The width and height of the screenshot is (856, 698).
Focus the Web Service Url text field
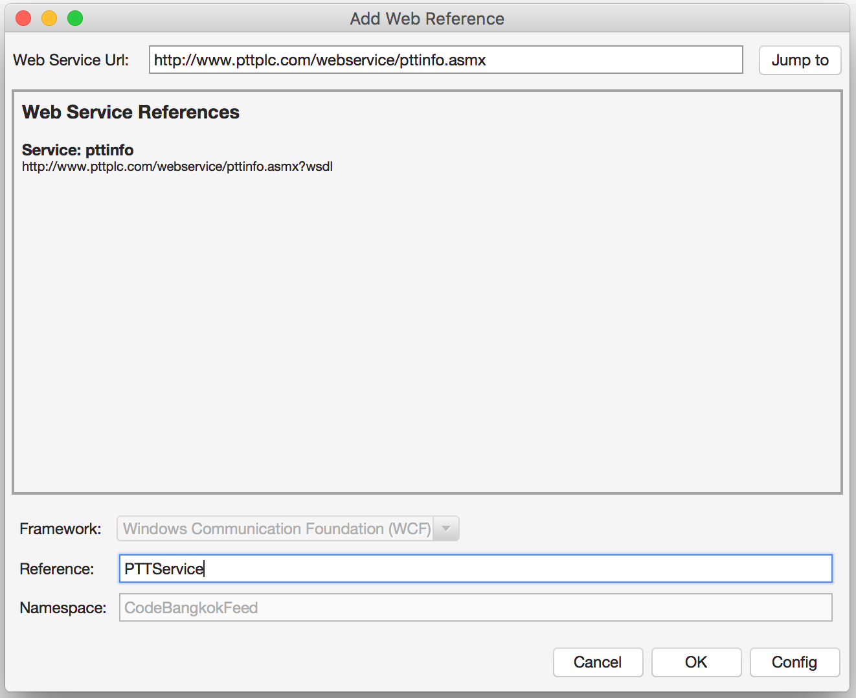click(445, 60)
